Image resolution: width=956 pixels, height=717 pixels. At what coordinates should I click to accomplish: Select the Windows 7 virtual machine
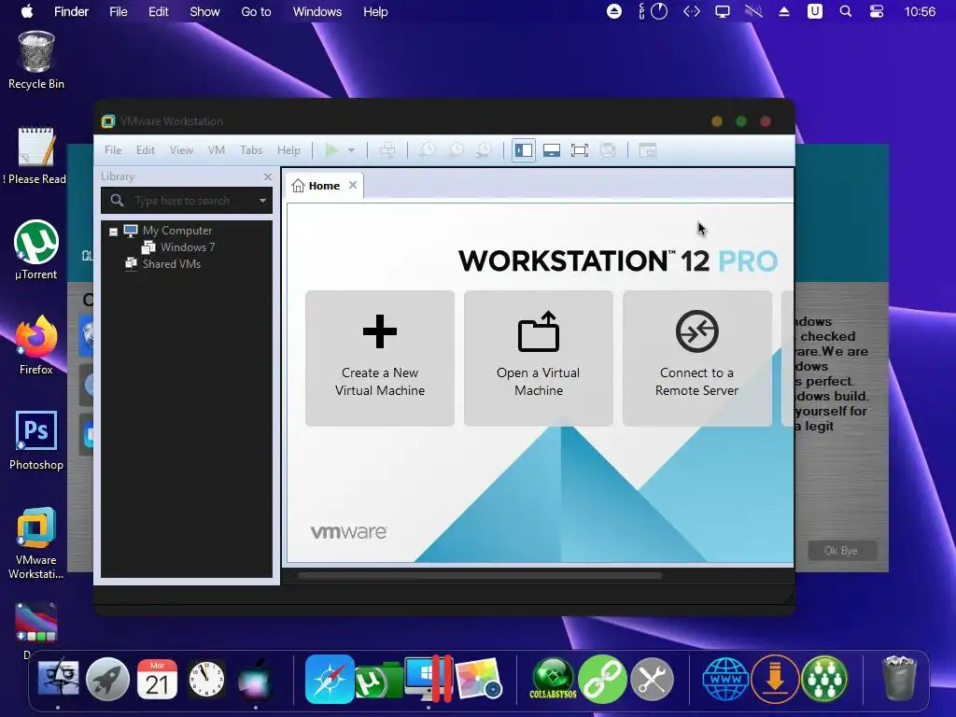pyautogui.click(x=187, y=246)
